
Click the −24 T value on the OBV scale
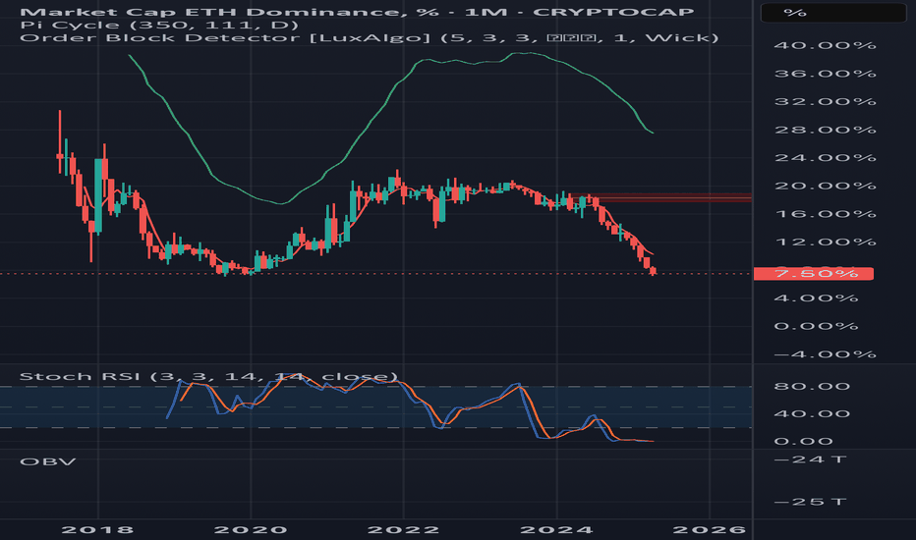[810, 459]
